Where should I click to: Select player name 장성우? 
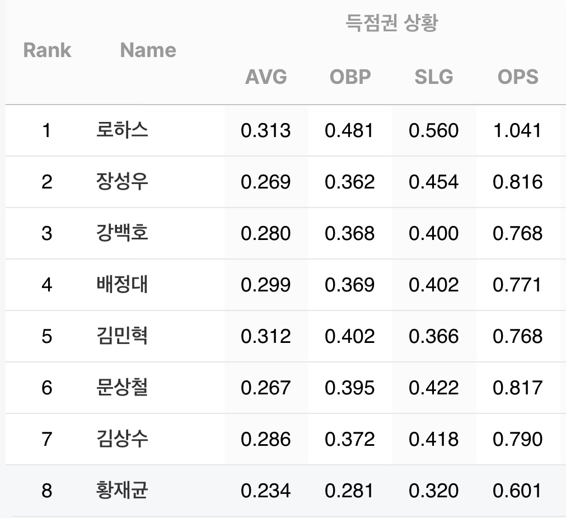click(122, 182)
